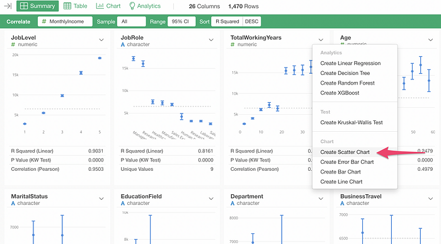The image size is (441, 244).
Task: Switch to the Table view
Action: coord(76,6)
